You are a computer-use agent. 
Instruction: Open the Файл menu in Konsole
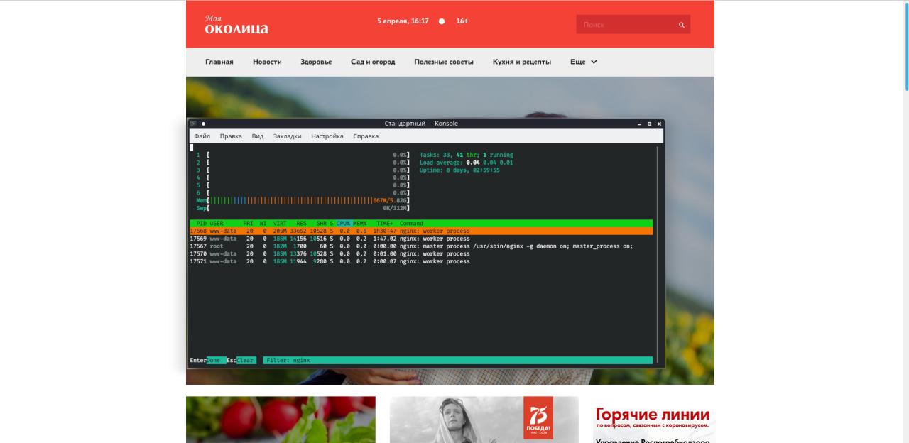202,136
